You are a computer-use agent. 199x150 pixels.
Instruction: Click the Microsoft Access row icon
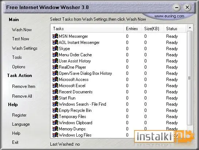55,80
